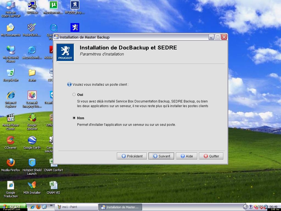The height and width of the screenshot is (211, 281).
Task: Launch the MSN Installer desktop icon
Action: (x=32, y=188)
